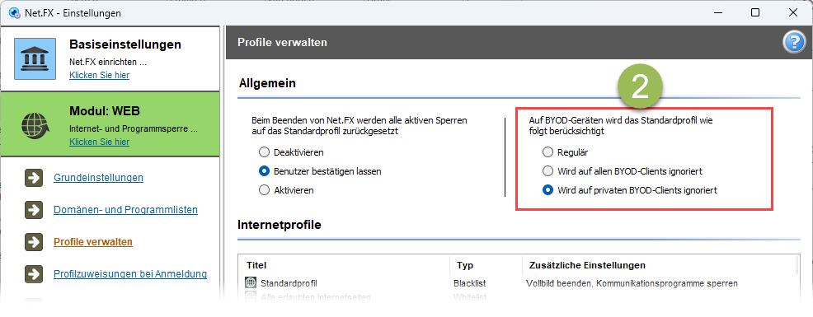Click the Standardprofil globe icon in the list

point(251,283)
